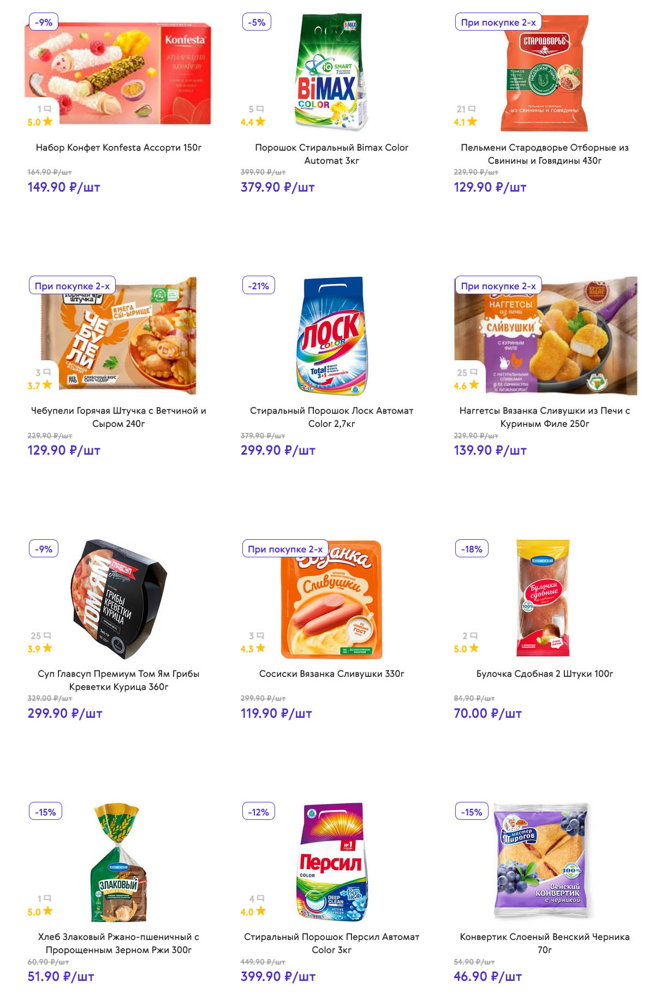649x994 pixels.
Task: Click the rating star on Персил powder
Action: pos(261,911)
